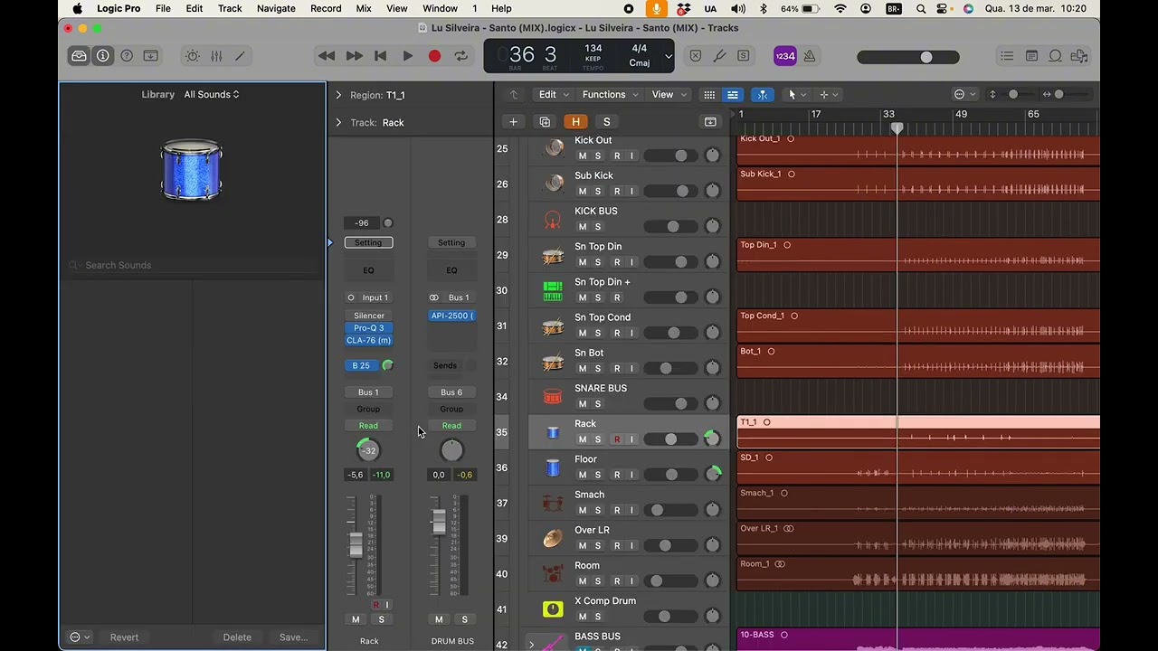The width and height of the screenshot is (1158, 651).
Task: Open the Edit dropdown in the Tracks area
Action: point(554,94)
